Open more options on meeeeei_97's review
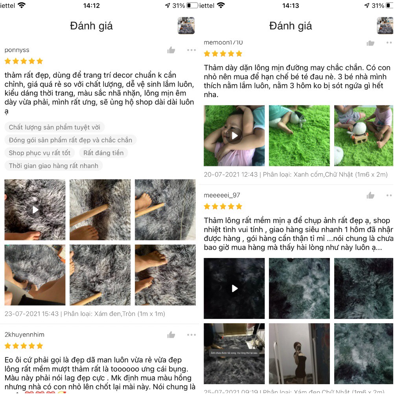Viewport: 394px width, 394px height. (x=389, y=195)
